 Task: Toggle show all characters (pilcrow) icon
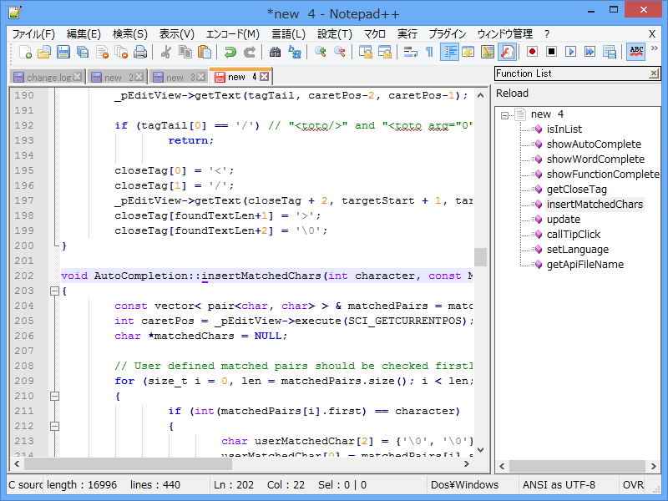429,52
